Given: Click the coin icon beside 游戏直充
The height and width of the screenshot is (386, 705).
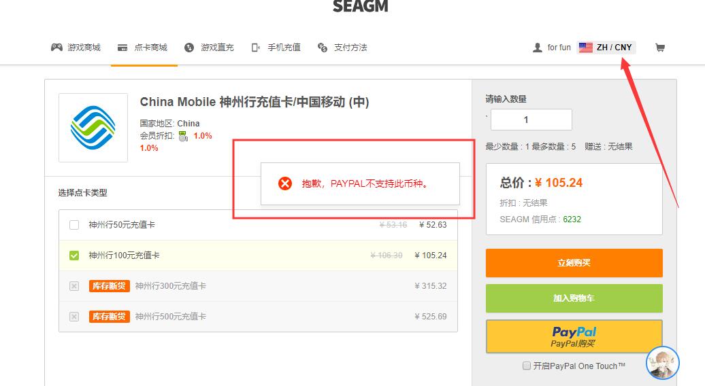Looking at the screenshot, I should coord(189,48).
